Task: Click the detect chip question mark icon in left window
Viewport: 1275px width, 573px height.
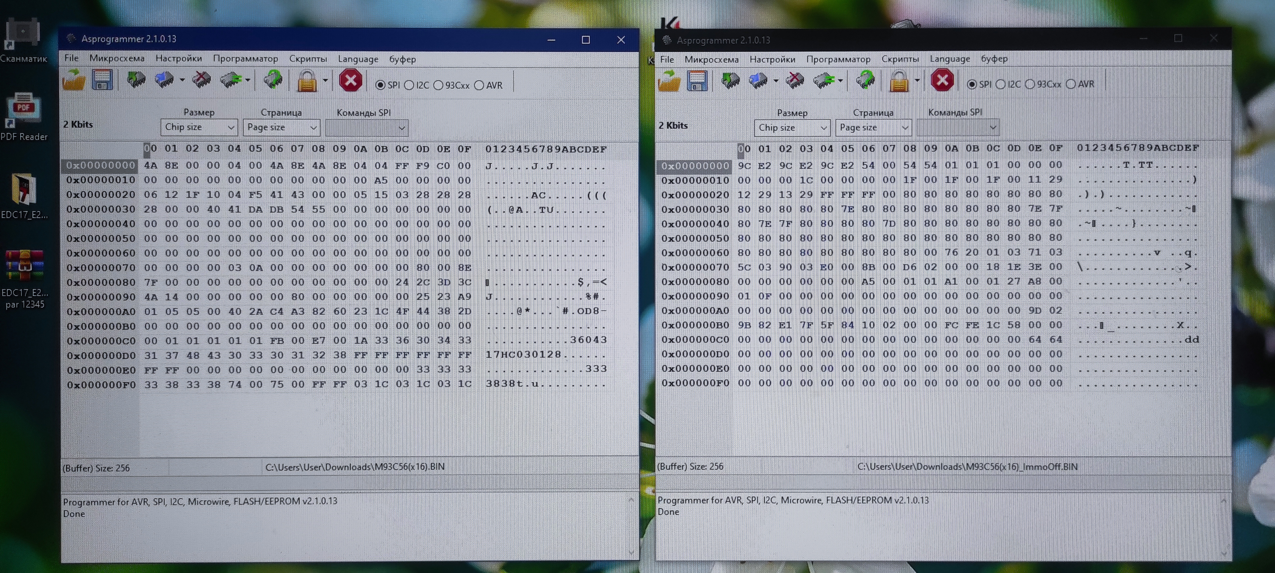Action: click(x=273, y=80)
